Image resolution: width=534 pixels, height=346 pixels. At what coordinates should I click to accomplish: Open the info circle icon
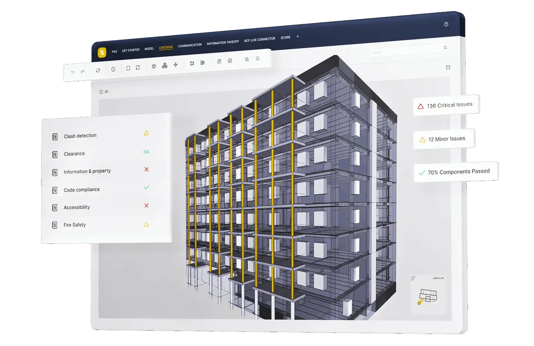click(x=113, y=69)
